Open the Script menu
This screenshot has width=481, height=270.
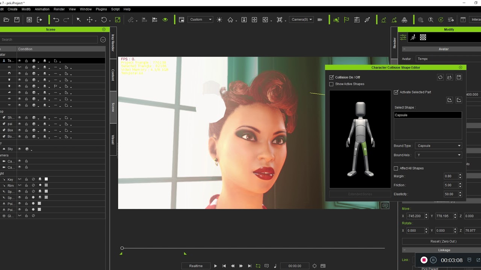pyautogui.click(x=115, y=9)
